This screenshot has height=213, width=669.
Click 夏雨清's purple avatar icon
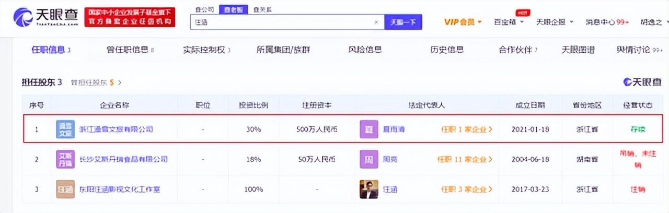pos(368,129)
